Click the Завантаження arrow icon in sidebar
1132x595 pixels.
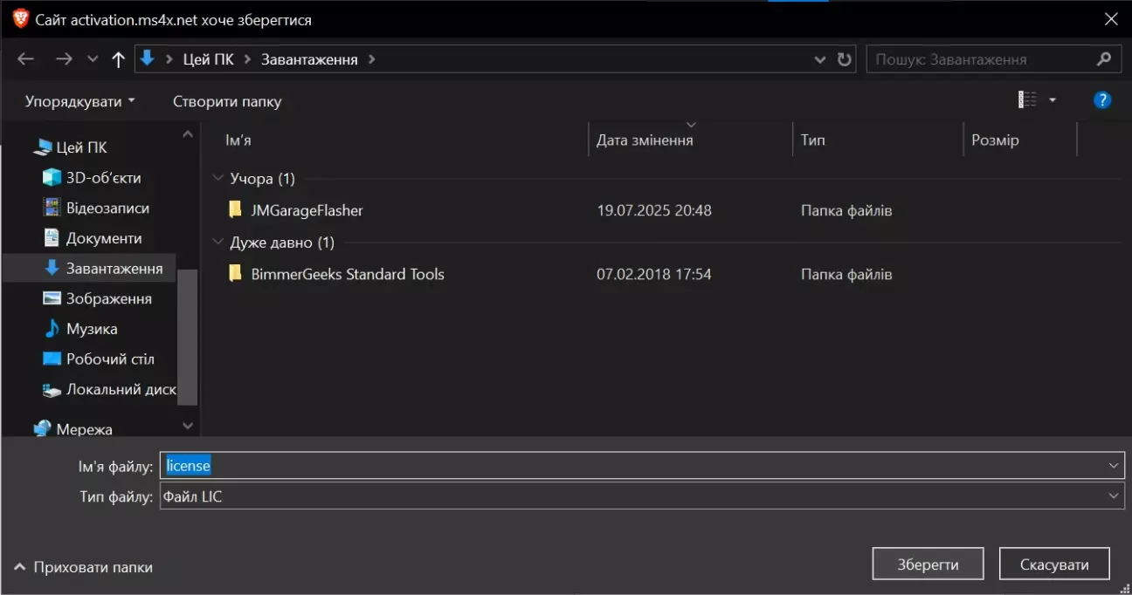[x=52, y=268]
